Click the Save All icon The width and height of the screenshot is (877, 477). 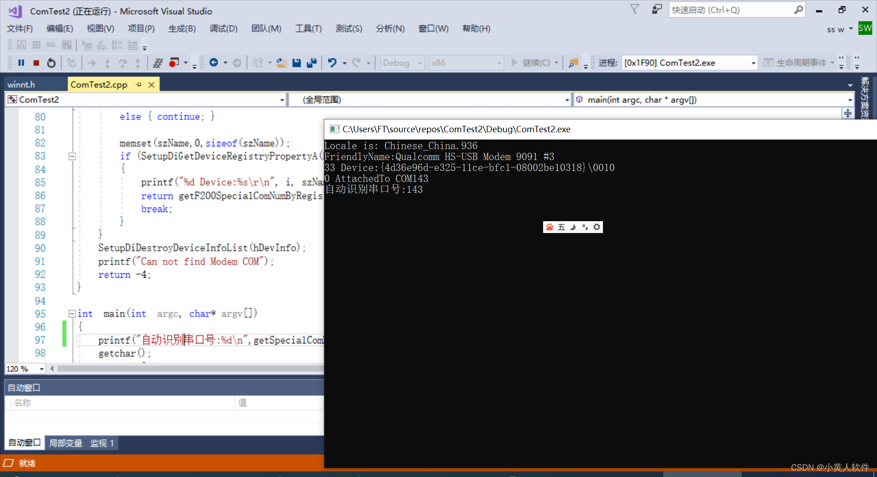312,63
